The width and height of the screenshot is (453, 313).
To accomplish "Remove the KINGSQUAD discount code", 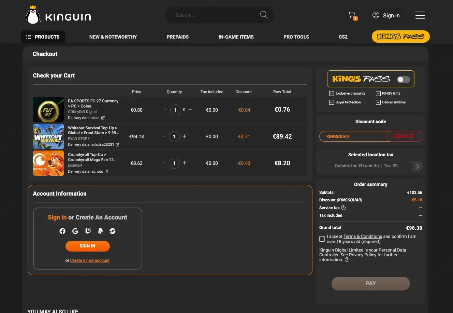I will pyautogui.click(x=404, y=136).
